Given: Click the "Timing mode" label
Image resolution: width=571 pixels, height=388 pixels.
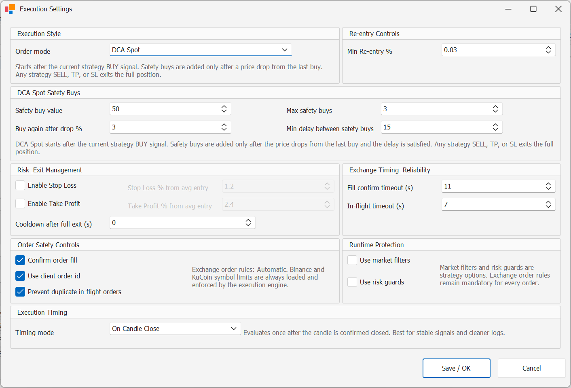Looking at the screenshot, I should pyautogui.click(x=34, y=333).
